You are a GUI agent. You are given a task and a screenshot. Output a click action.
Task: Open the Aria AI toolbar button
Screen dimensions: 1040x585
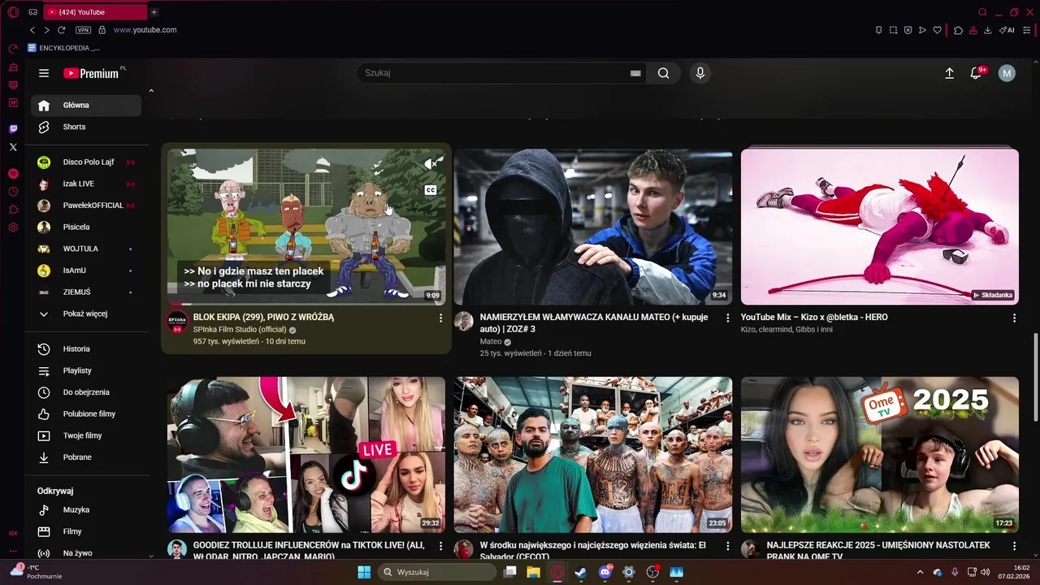point(1007,30)
